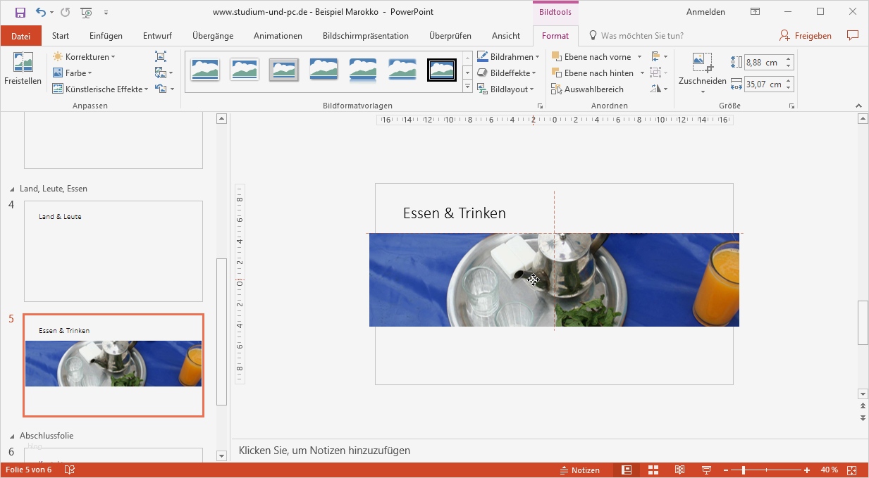The height and width of the screenshot is (478, 869).
Task: Start slideshow from status bar icon
Action: [x=706, y=470]
